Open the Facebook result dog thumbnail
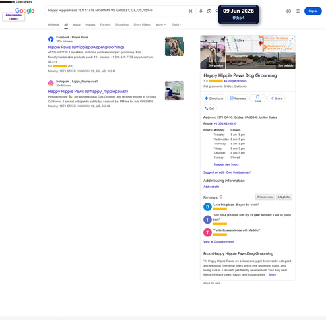 [x=174, y=46]
